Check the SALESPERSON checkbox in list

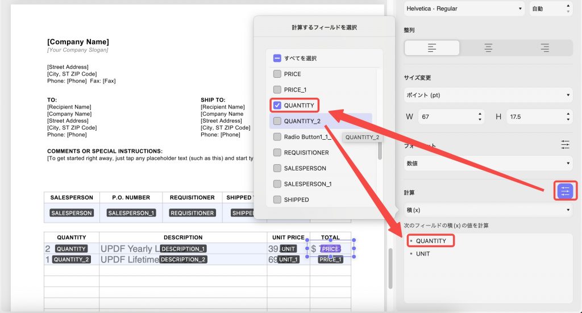(x=277, y=168)
